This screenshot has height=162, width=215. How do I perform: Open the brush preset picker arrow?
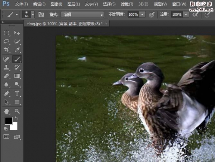(x=33, y=15)
